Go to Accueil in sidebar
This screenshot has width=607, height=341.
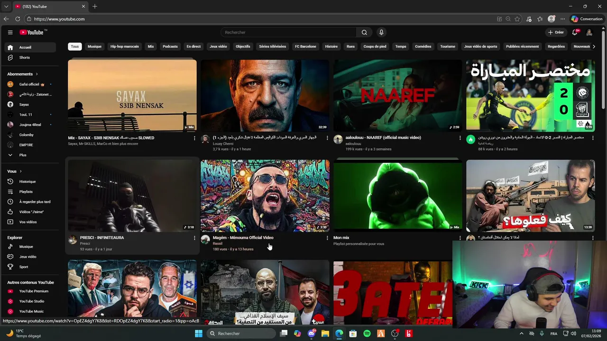29,47
